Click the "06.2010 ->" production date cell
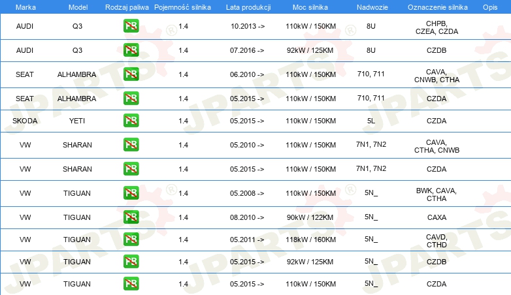Viewport: 511px width, 295px height. 247,74
